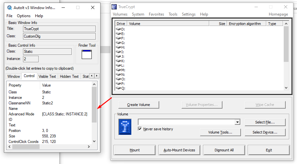Click the ClassnameNN value Static2
This screenshot has height=164, width=297.
pyautogui.click(x=48, y=103)
